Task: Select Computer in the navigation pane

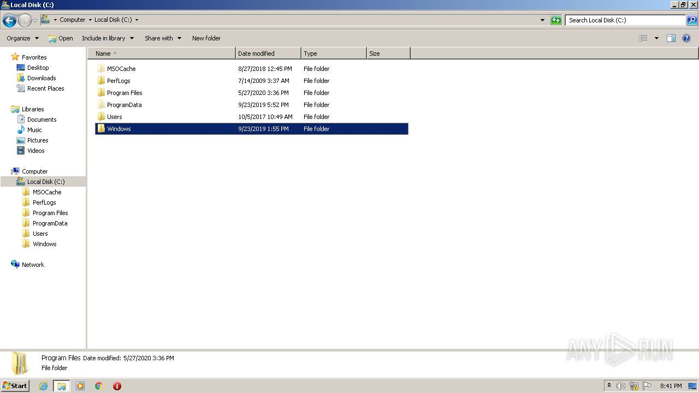Action: 34,171
